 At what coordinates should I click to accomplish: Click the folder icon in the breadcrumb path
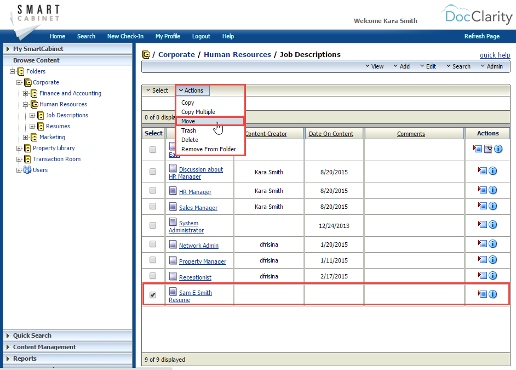[147, 54]
